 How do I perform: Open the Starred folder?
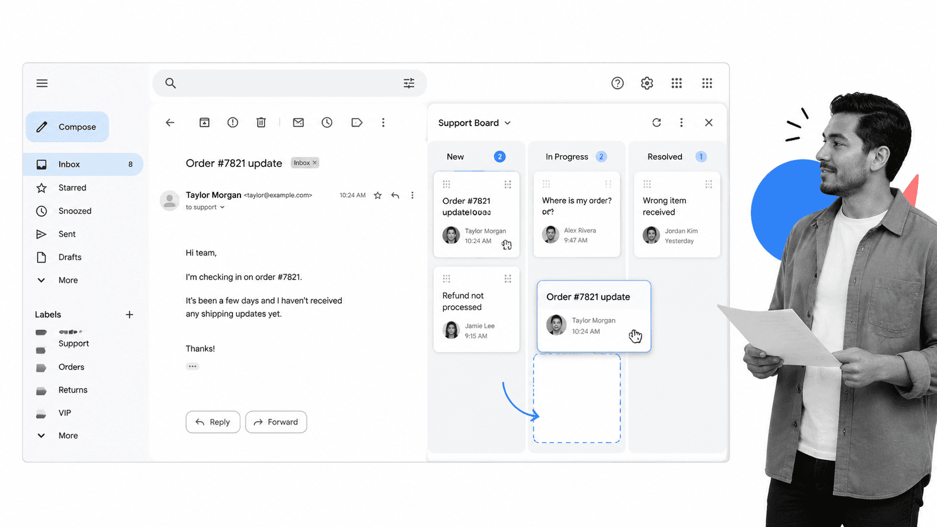(x=72, y=188)
